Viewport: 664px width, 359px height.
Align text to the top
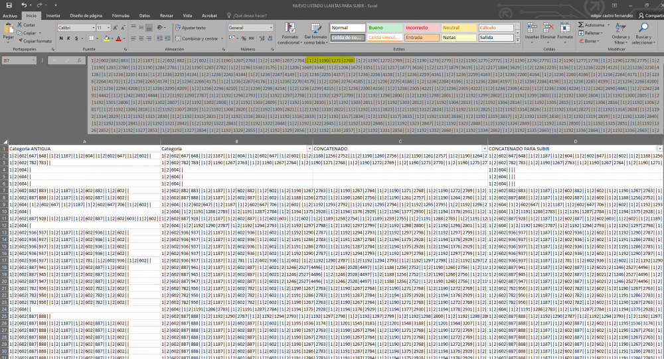133,27
